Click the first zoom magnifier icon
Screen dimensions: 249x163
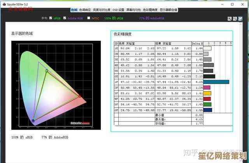pyautogui.click(x=230, y=18)
